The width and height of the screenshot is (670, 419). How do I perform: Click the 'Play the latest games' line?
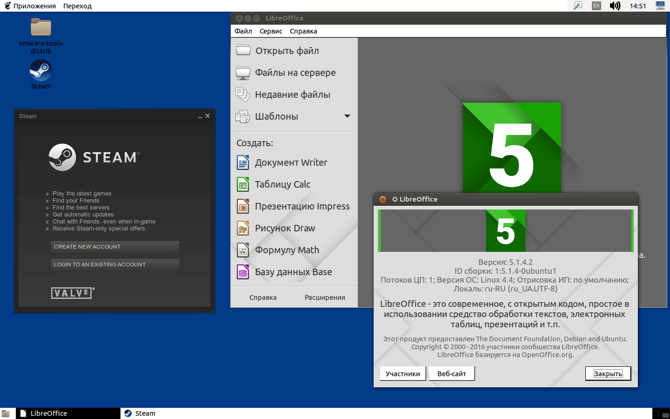pos(82,194)
